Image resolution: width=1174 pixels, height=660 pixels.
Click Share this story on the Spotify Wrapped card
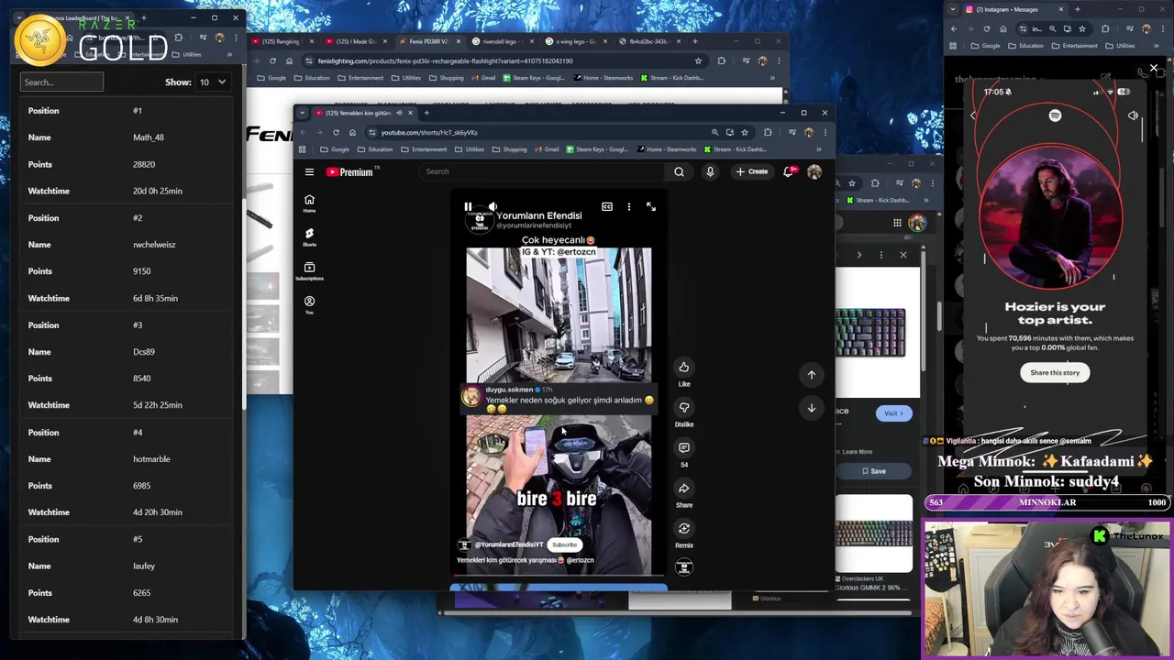(x=1055, y=373)
